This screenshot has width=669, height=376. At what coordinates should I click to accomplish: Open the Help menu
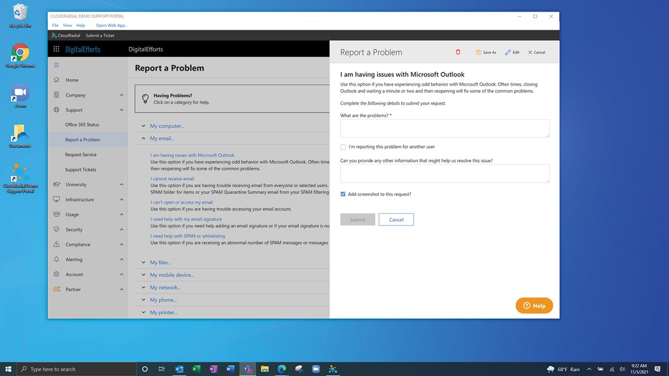point(81,26)
